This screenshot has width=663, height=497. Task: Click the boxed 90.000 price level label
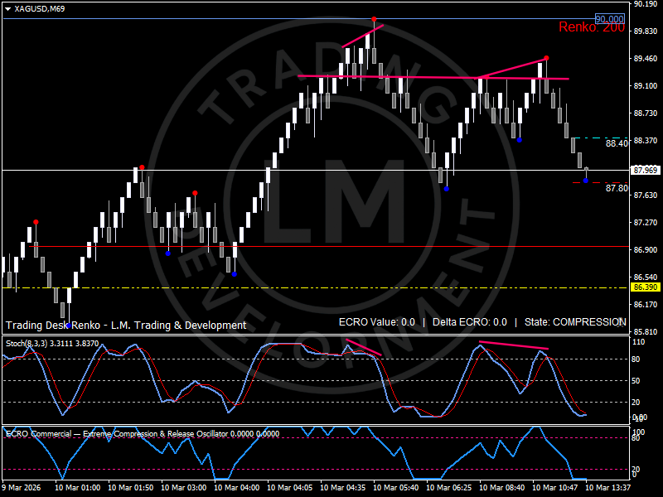609,18
